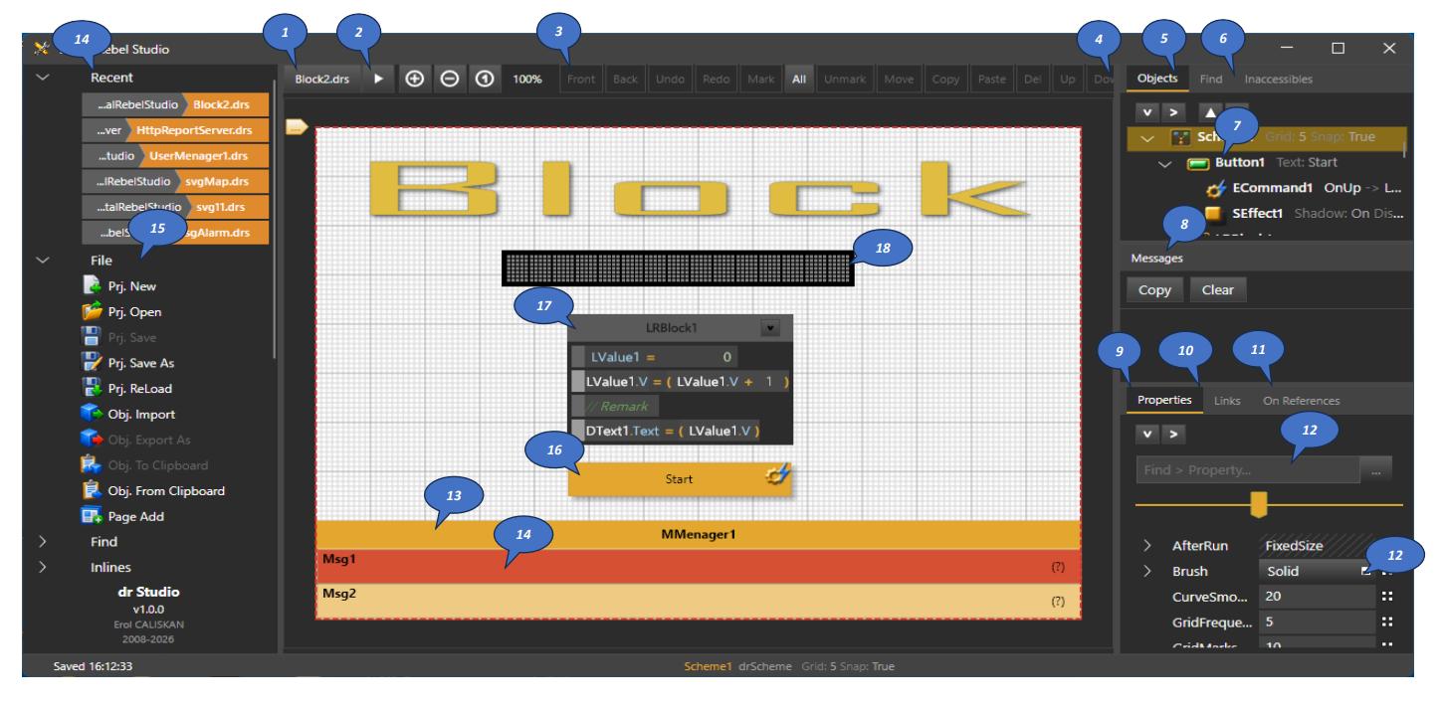Click the dotted grid icon beside CurveSmo value
This screenshot has height=708, width=1444.
[x=1386, y=597]
